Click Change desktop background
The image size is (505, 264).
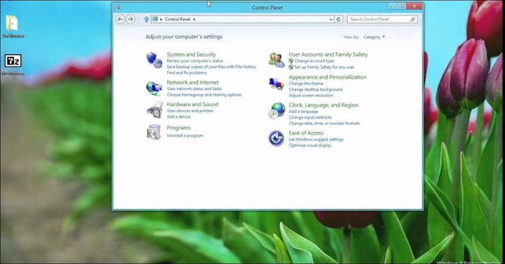coord(316,90)
